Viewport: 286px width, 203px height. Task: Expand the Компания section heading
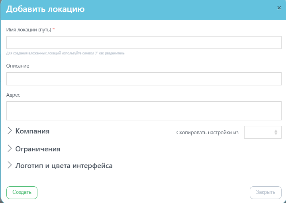tap(32, 131)
